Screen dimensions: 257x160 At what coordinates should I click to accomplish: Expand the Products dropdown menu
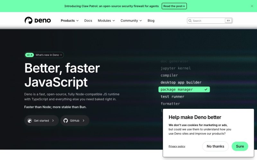69,20
